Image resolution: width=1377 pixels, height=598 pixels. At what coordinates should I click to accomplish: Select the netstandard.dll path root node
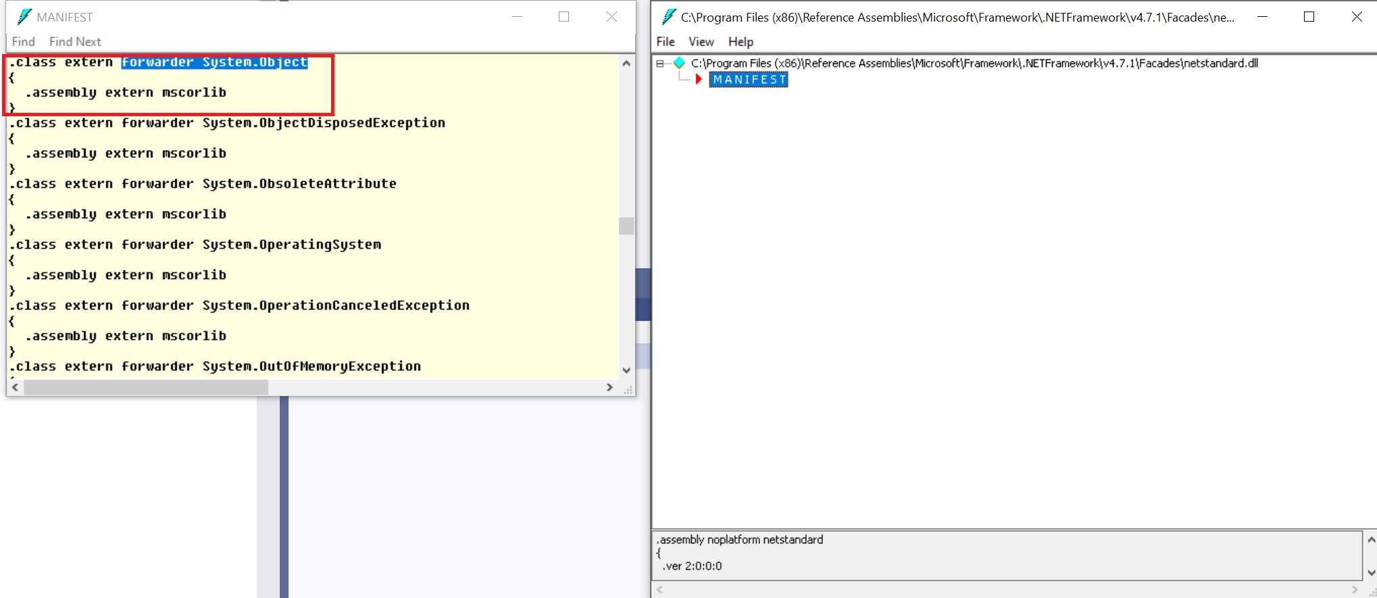coord(974,64)
